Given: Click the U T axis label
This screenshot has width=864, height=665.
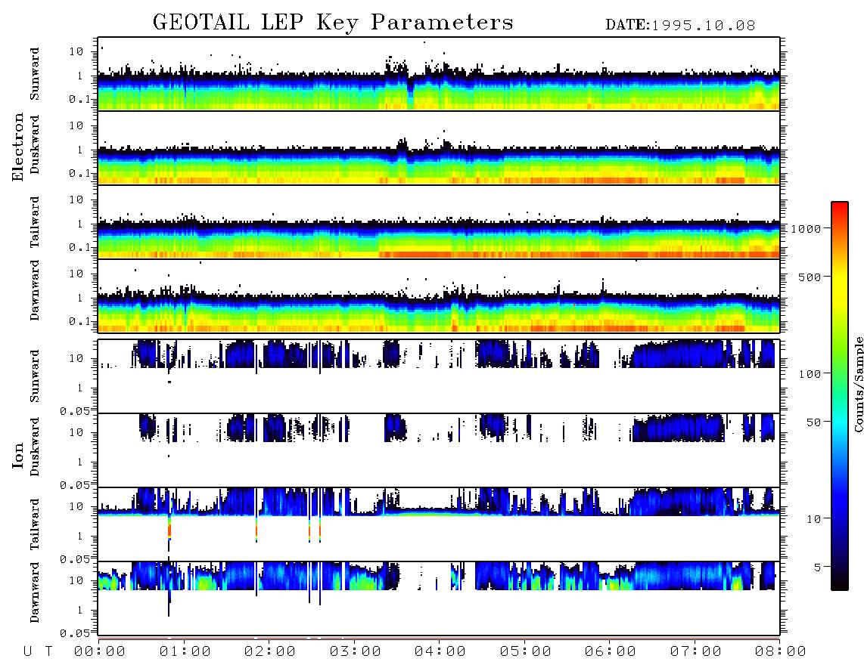Looking at the screenshot, I should (x=38, y=651).
